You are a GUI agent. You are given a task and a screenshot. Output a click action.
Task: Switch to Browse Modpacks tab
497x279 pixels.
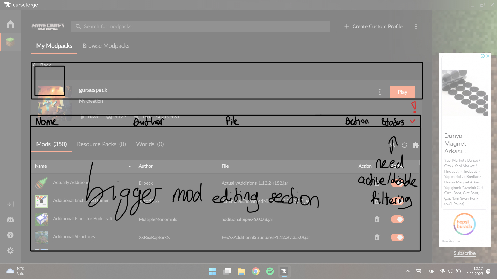[x=106, y=46]
